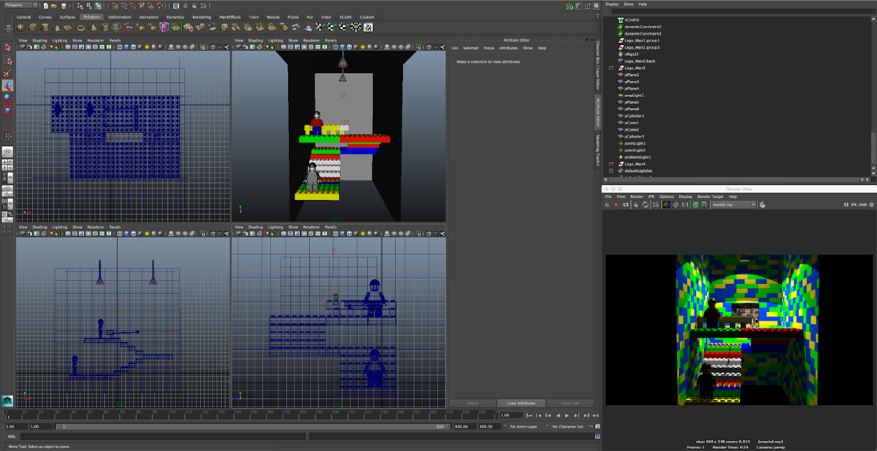
Task: Click the polygon sphere shelf icon
Action: click(x=22, y=27)
